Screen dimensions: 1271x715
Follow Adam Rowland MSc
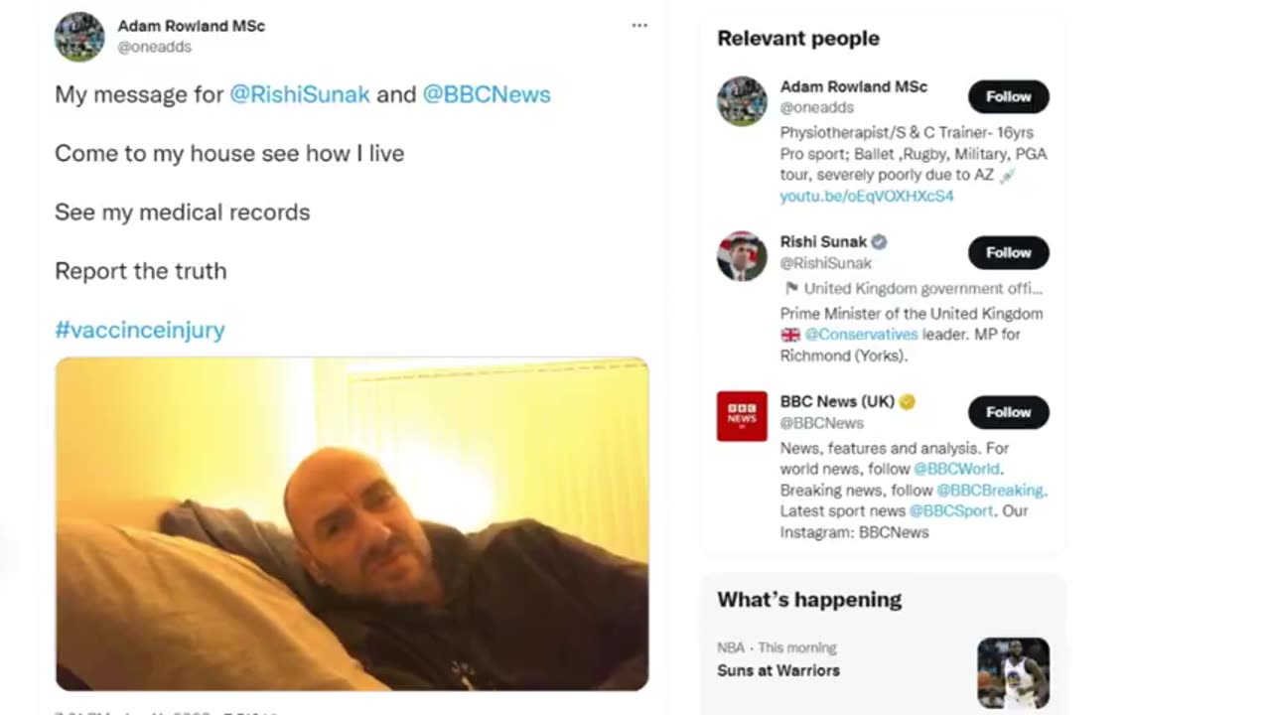pos(1008,96)
